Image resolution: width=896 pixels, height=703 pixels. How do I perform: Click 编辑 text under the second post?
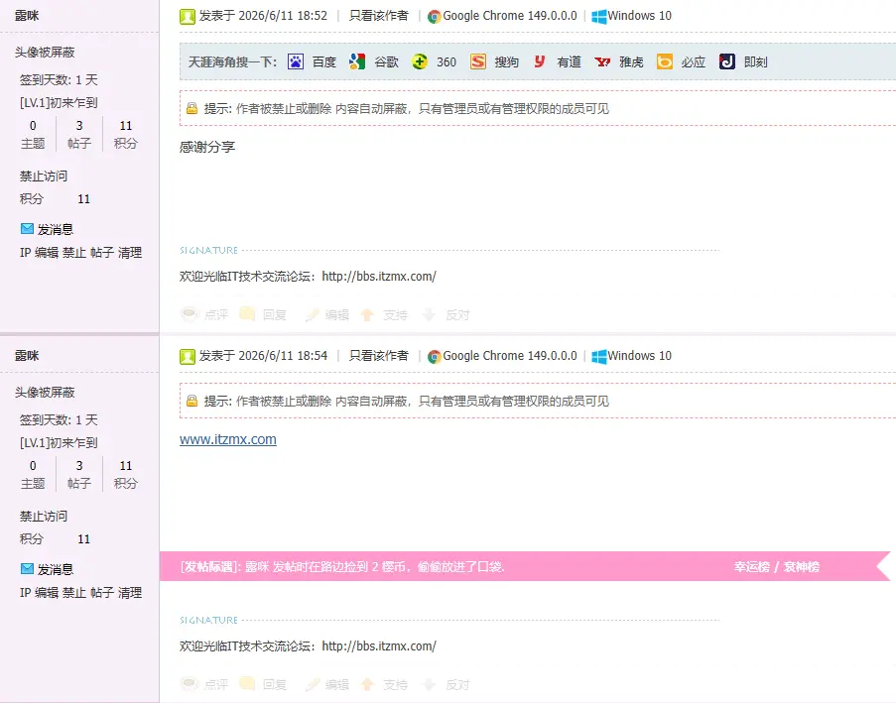coord(337,684)
